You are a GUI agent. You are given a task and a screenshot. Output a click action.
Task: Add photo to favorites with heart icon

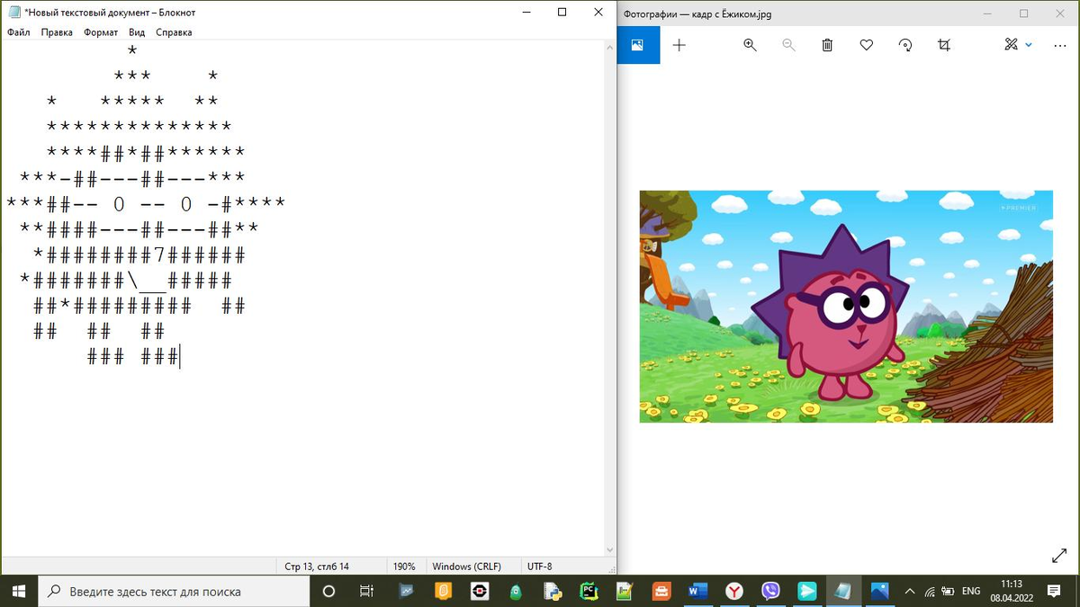[867, 45]
